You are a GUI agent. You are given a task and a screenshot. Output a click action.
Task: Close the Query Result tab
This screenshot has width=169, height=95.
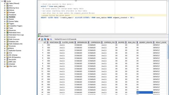(x=50, y=36)
